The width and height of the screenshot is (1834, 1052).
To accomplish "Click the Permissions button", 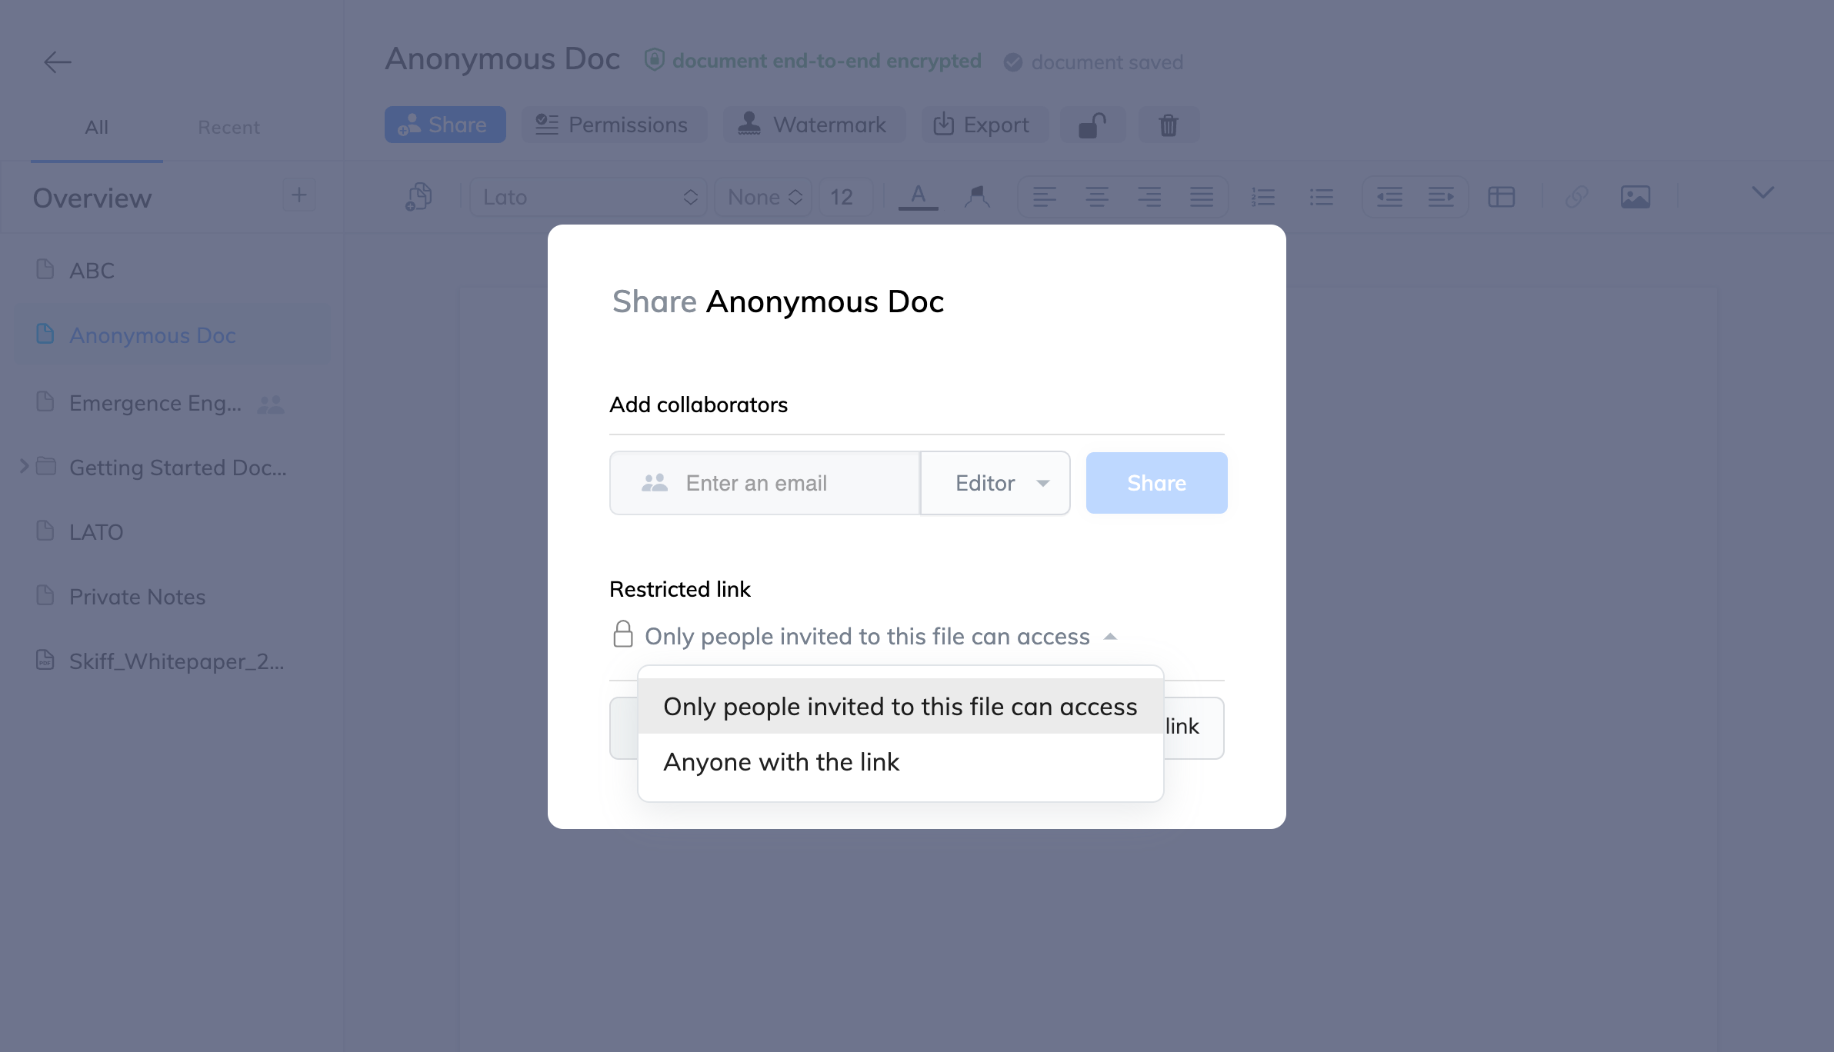I will [613, 125].
